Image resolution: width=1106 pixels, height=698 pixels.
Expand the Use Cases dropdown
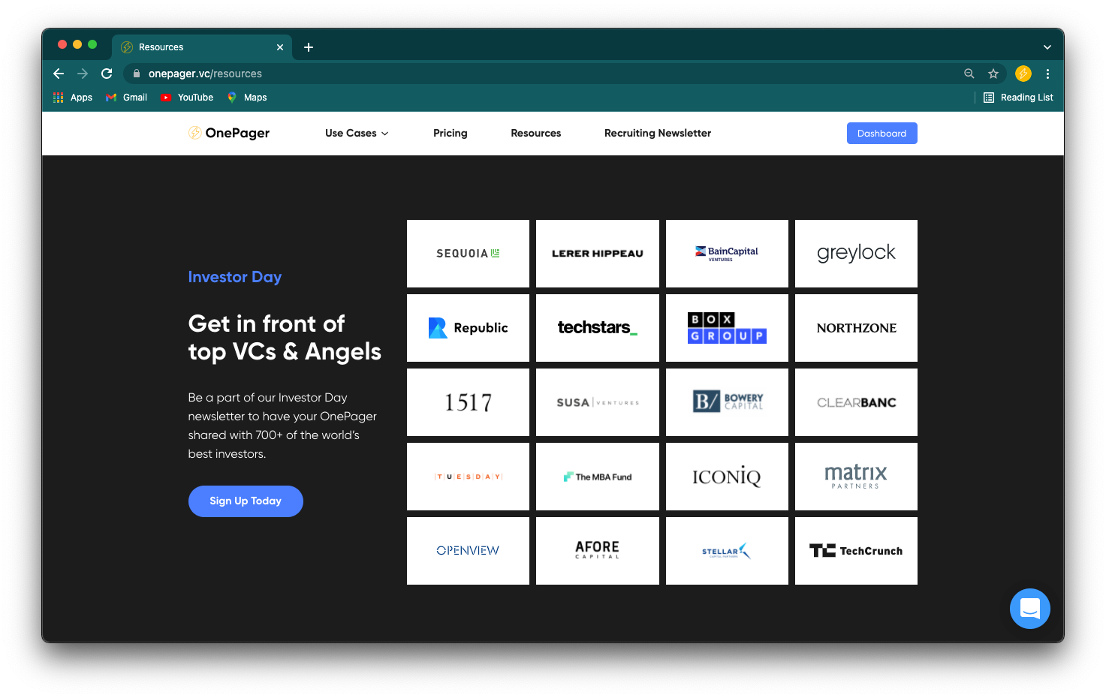(x=357, y=133)
